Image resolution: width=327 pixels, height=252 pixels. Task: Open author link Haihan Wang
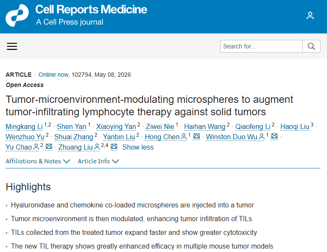pyautogui.click(x=205, y=126)
